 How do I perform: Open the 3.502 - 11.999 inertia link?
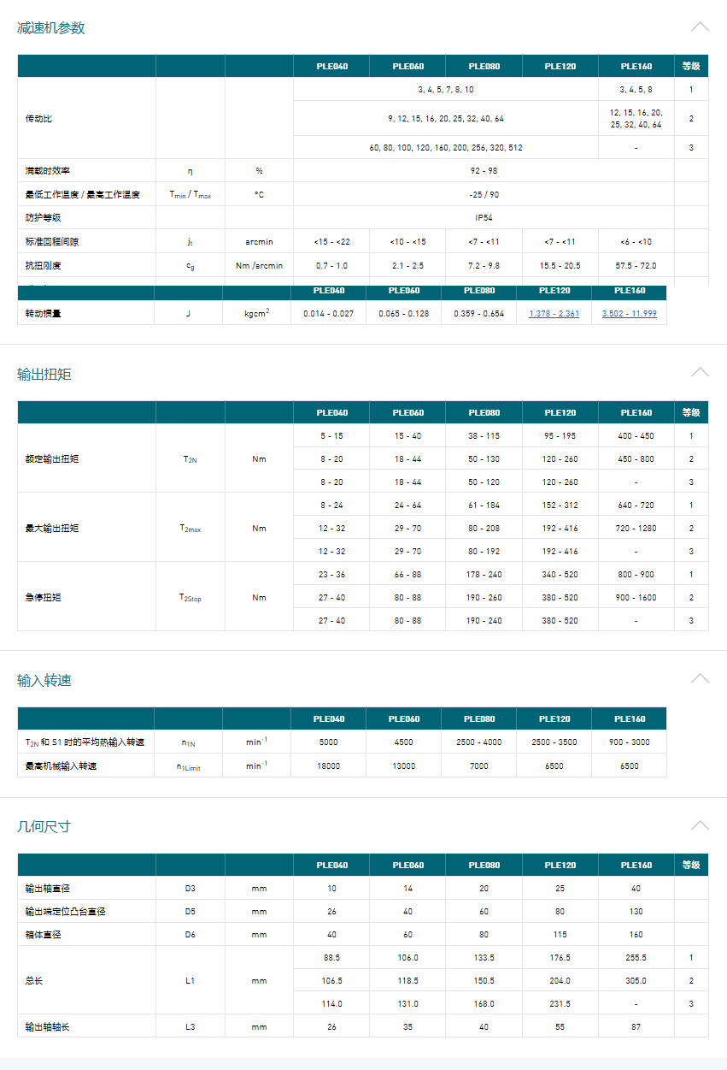pyautogui.click(x=629, y=314)
